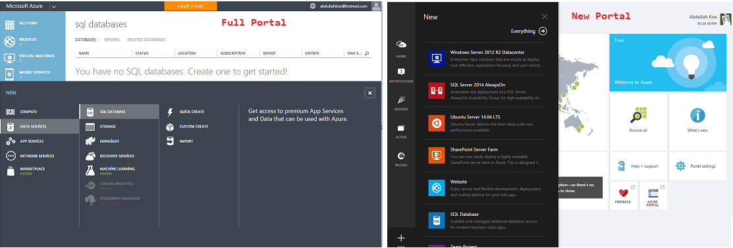The height and width of the screenshot is (248, 733).
Task: Select Marketplace preview in the New menu
Action: (x=40, y=170)
